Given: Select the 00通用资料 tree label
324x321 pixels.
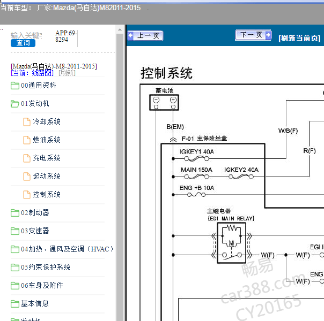Looking at the screenshot, I should 39,85.
